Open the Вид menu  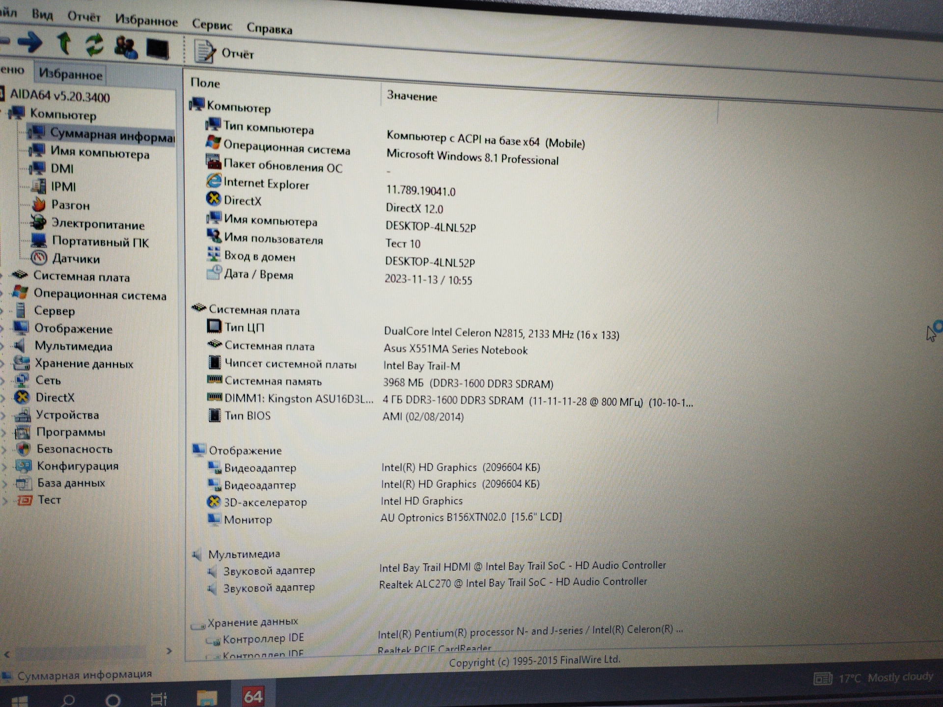point(42,14)
